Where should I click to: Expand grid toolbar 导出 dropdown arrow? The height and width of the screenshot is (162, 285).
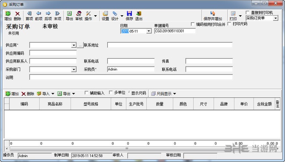click(x=74, y=94)
